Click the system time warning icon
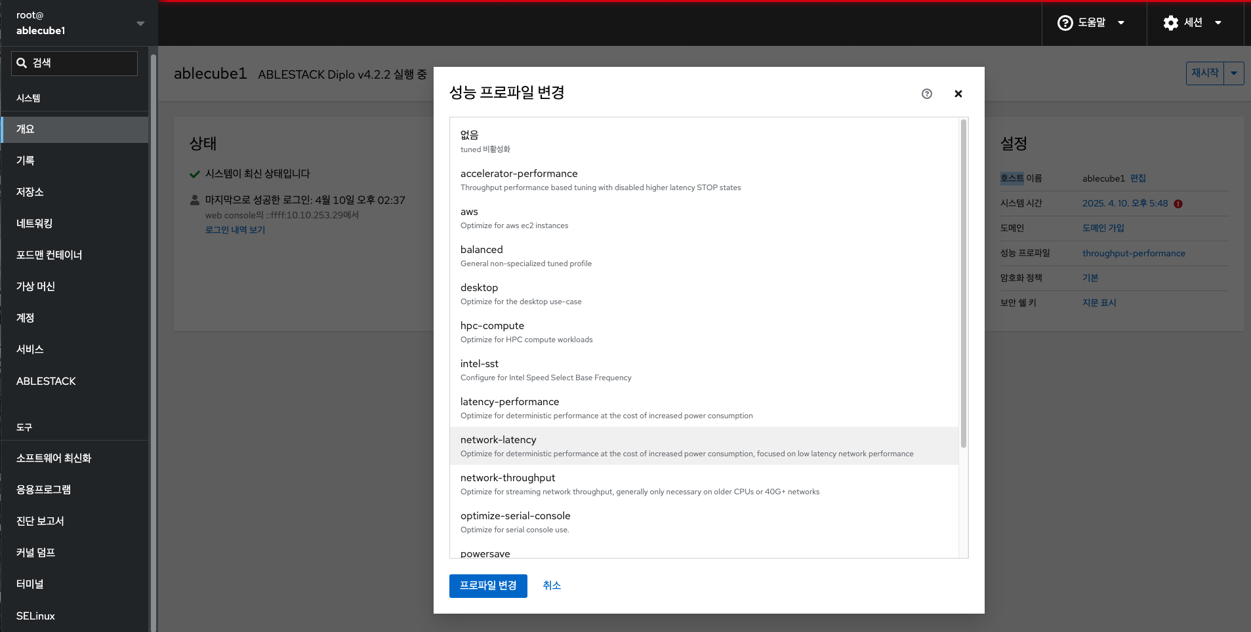 click(1178, 204)
